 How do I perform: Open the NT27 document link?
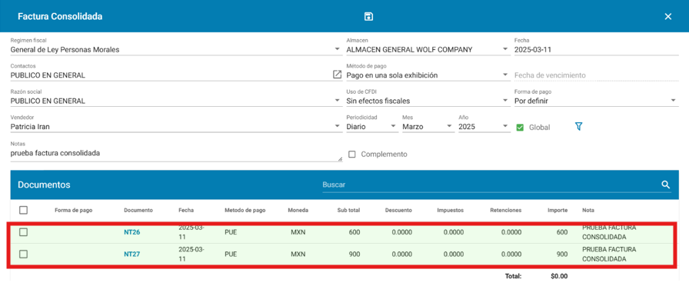(x=131, y=254)
